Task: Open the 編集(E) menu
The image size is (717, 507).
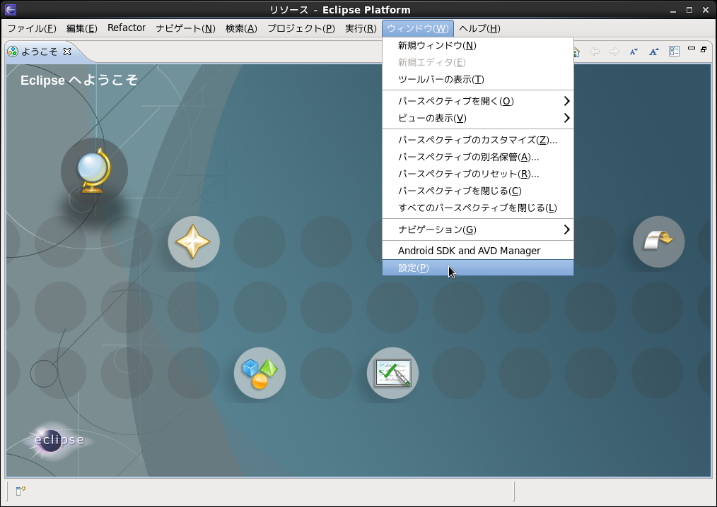Action: tap(82, 28)
